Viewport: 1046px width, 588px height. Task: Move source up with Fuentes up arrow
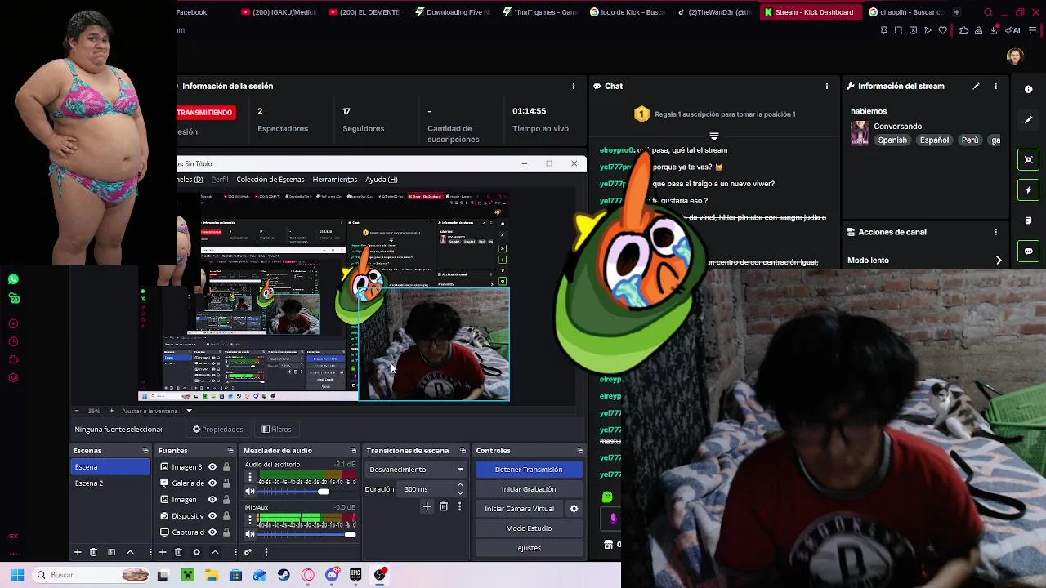[x=215, y=552]
